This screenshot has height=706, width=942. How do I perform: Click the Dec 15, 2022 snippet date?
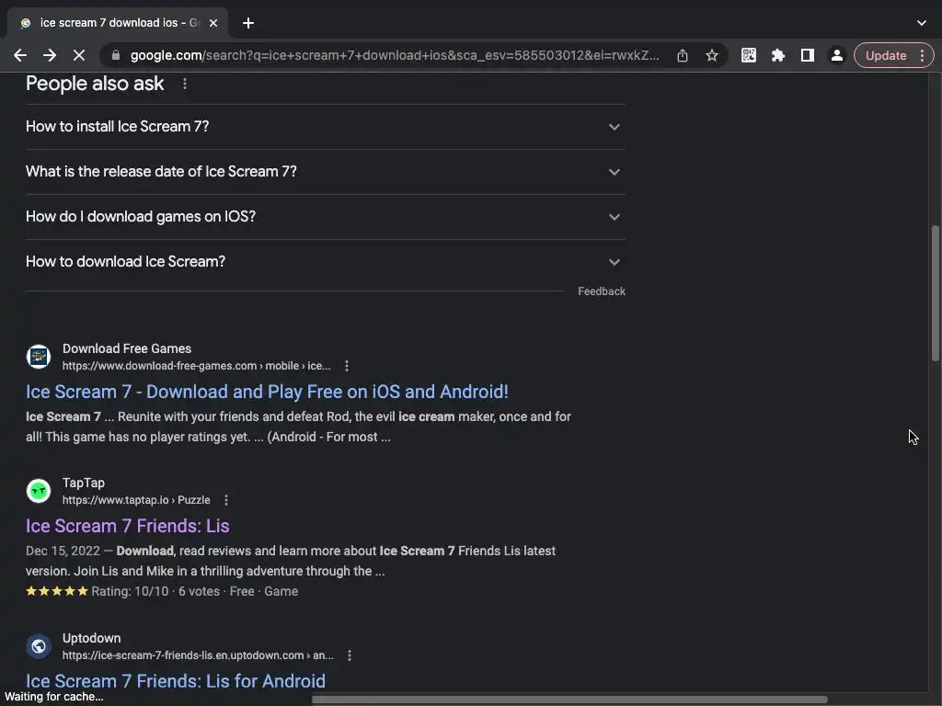click(63, 552)
